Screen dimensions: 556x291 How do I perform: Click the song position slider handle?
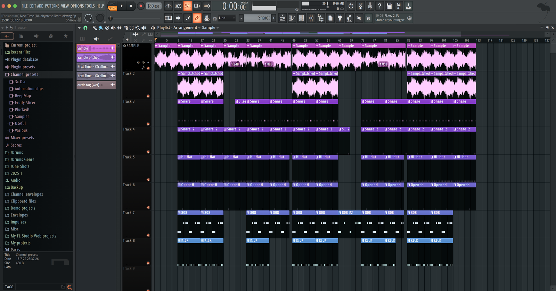click(111, 18)
